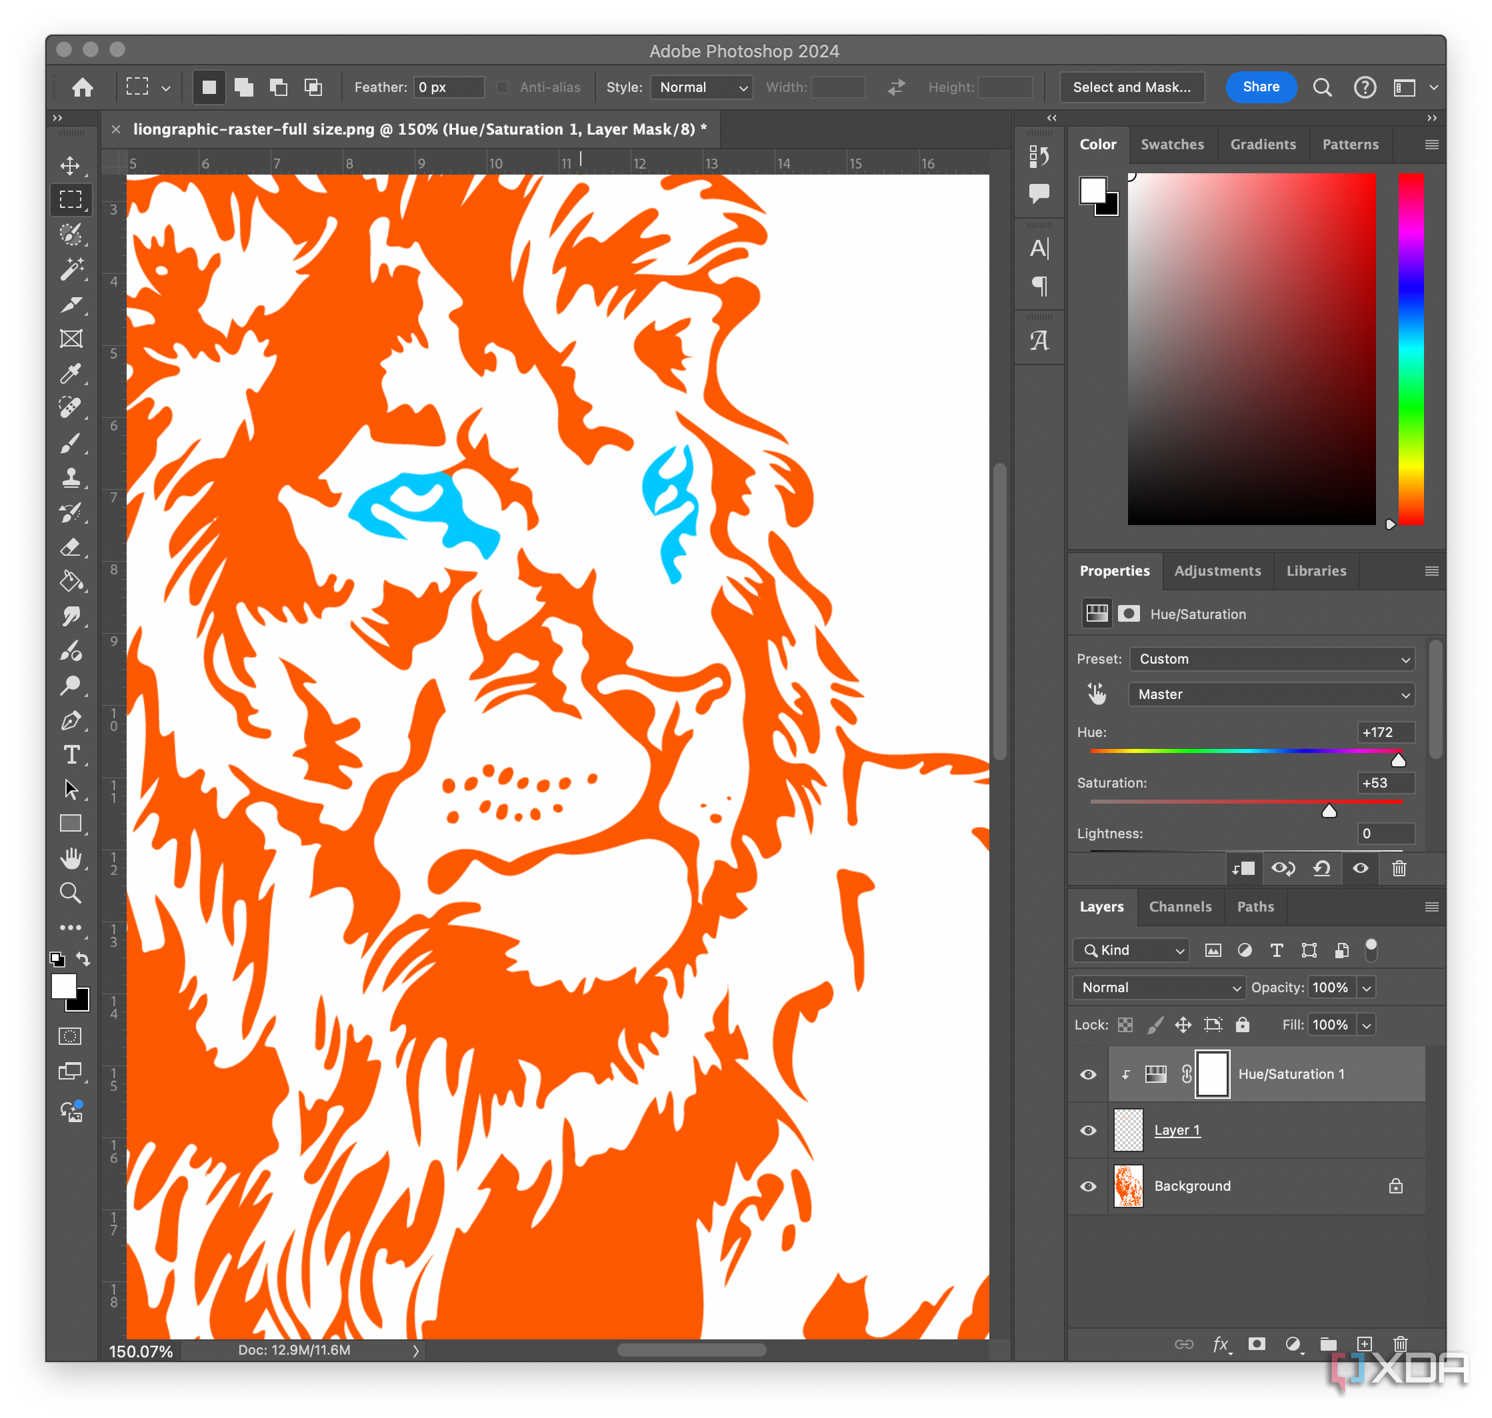Hide the Hue/Saturation 1 layer
This screenshot has width=1492, height=1418.
pos(1088,1074)
